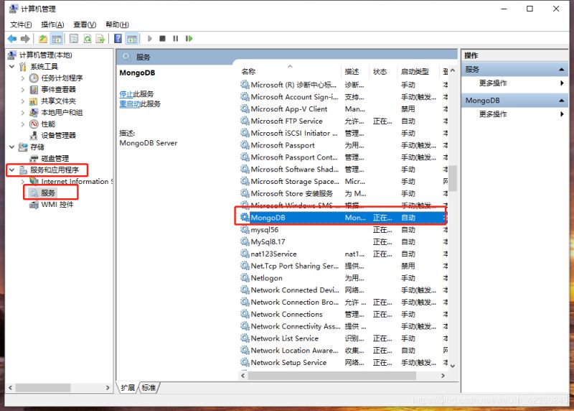
Task: Click the Pause service icon
Action: tap(176, 39)
